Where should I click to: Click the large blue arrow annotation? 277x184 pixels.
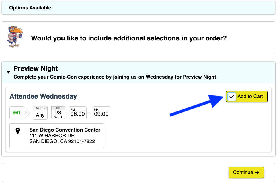[195, 105]
